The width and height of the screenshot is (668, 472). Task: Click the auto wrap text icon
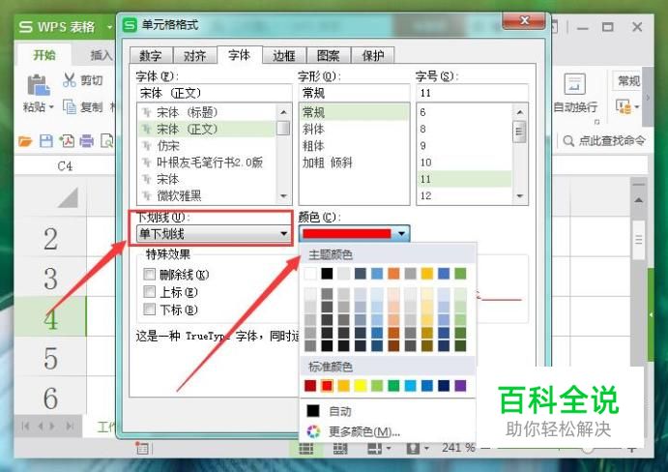click(574, 84)
